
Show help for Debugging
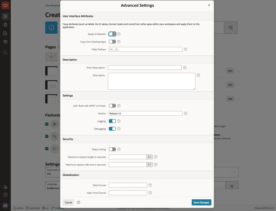(119, 129)
